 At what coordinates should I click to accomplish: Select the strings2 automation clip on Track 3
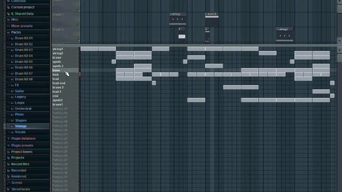[x=285, y=34]
